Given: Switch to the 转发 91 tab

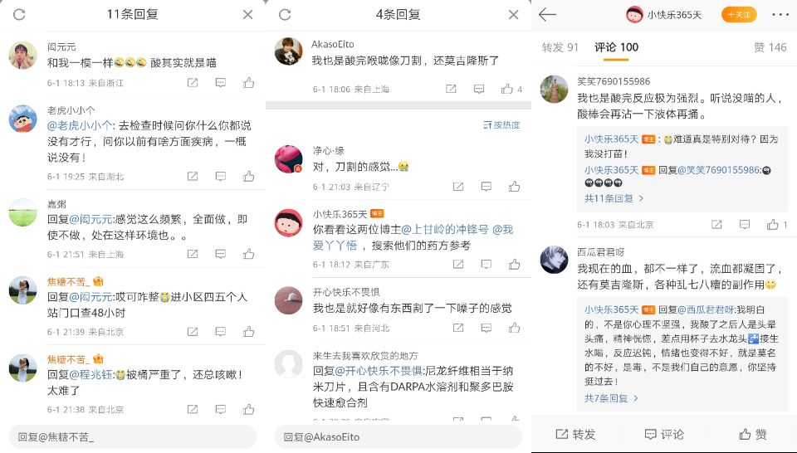Looking at the screenshot, I should pyautogui.click(x=560, y=47).
